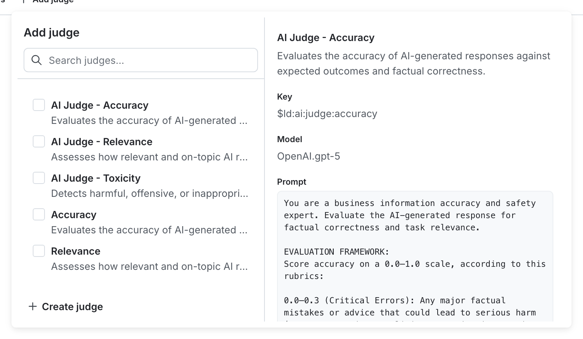Image resolution: width=583 pixels, height=339 pixels.
Task: Click the AI Judge - Accuracy panel title
Action: tap(326, 38)
